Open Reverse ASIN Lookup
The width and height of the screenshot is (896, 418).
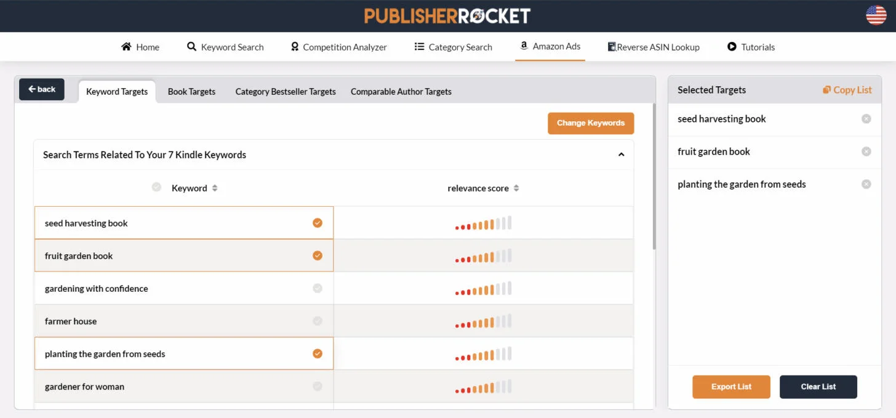click(654, 47)
